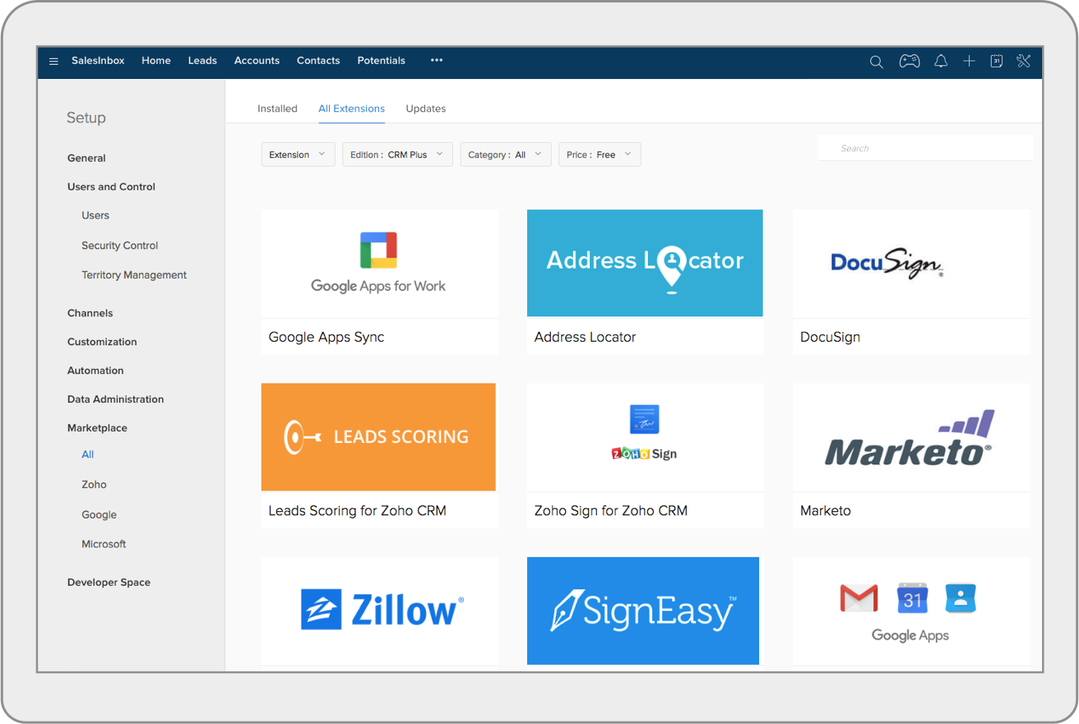The width and height of the screenshot is (1079, 724).
Task: Open the hamburger menu icon
Action: (x=53, y=62)
